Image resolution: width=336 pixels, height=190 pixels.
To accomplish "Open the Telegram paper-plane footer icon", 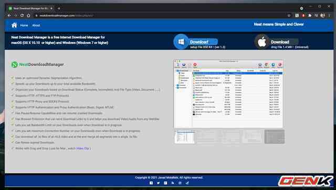I will coord(187,183).
